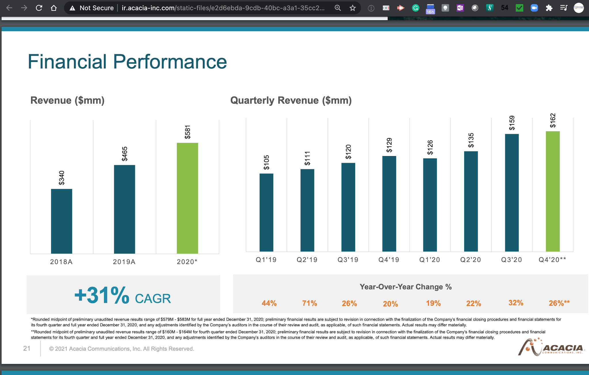This screenshot has width=589, height=375.
Task: Toggle the bookmark star for this page
Action: coord(352,8)
